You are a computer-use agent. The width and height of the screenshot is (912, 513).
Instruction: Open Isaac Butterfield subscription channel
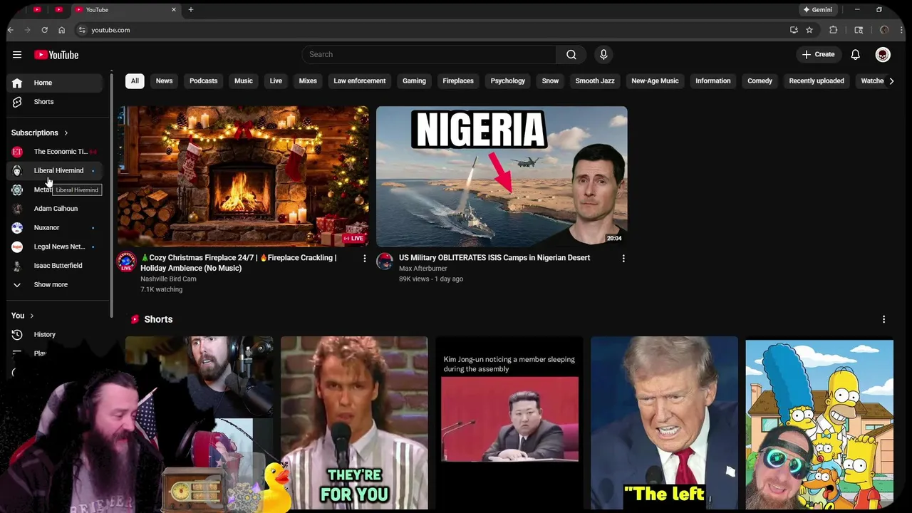[56, 266]
